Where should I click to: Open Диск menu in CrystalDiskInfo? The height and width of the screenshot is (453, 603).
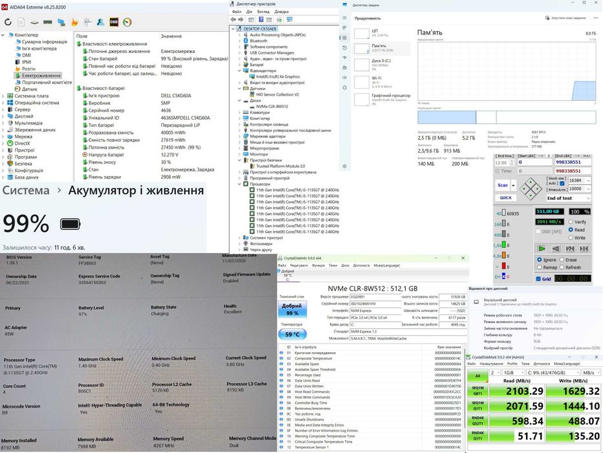pyautogui.click(x=345, y=265)
